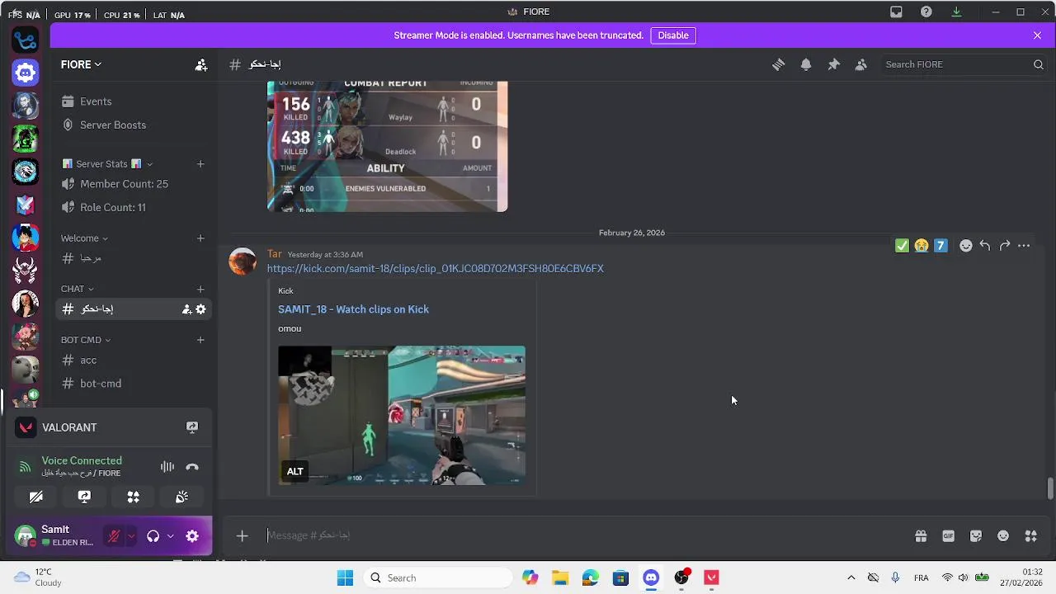This screenshot has height=594, width=1056.
Task: Add number 7 reaction to message
Action: 940,246
